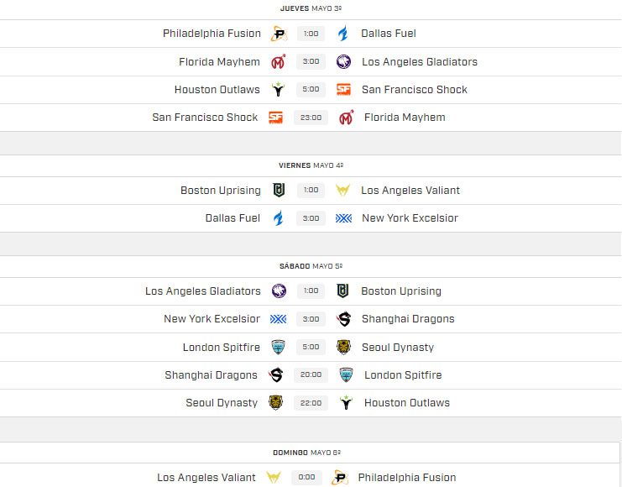Select San Francisco Shock logo in Jueves 5:00 match
The width and height of the screenshot is (622, 487).
tap(343, 90)
